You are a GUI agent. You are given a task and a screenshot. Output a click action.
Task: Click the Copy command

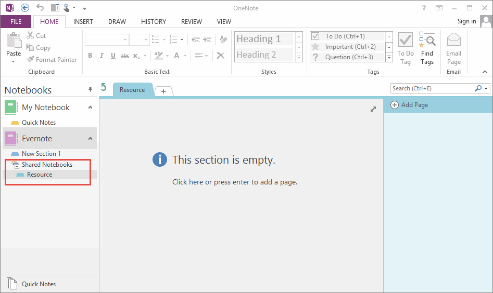click(38, 48)
